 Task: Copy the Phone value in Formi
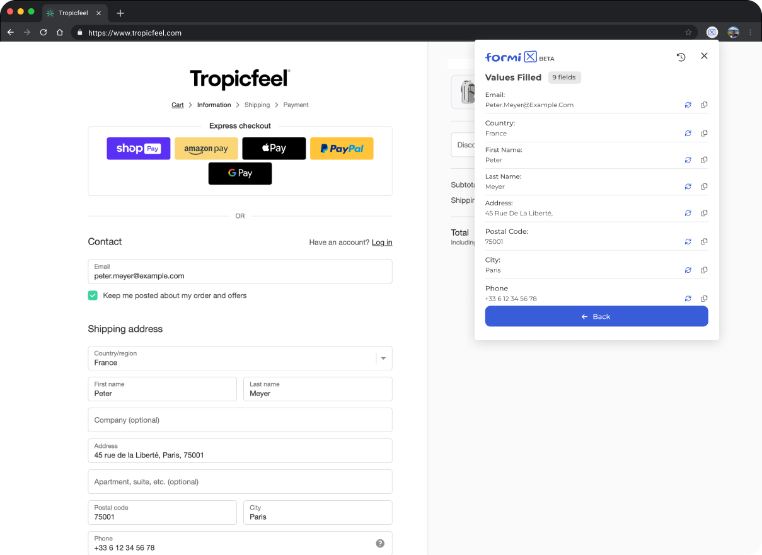(x=704, y=299)
